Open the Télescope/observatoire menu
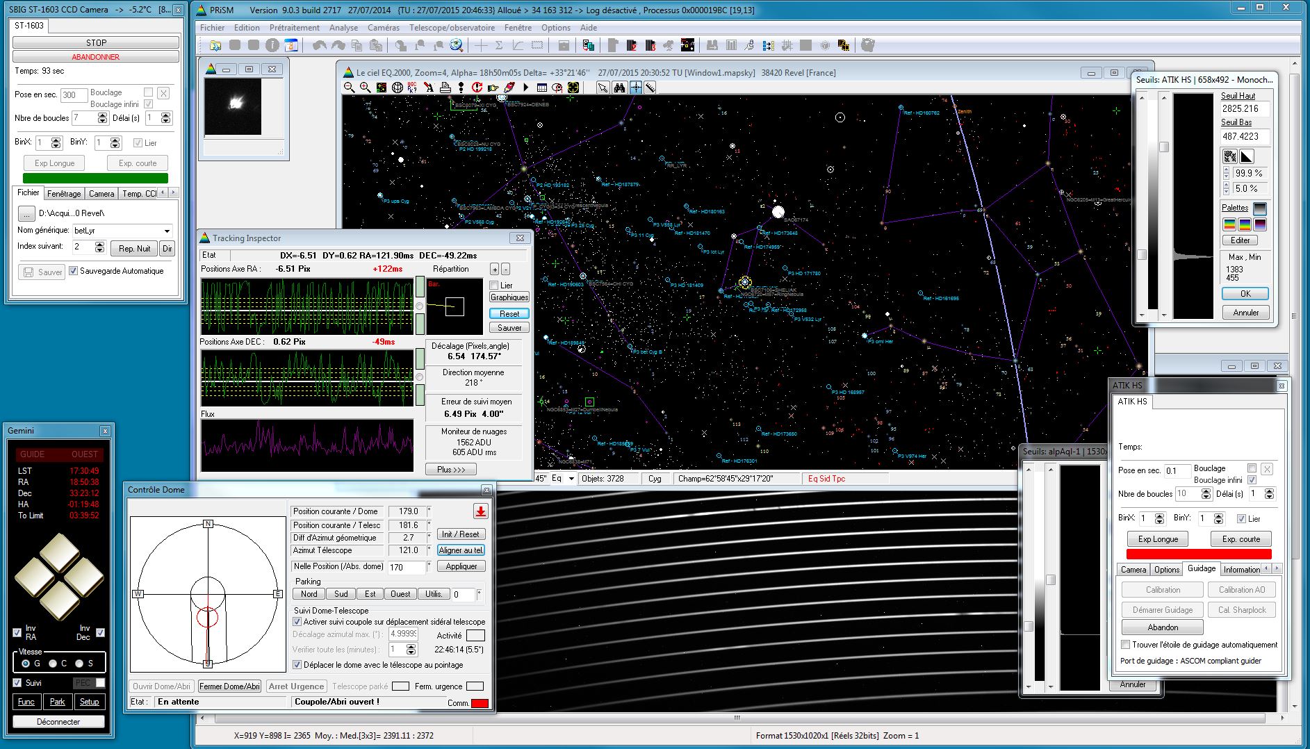1310x749 pixels. coord(452,28)
